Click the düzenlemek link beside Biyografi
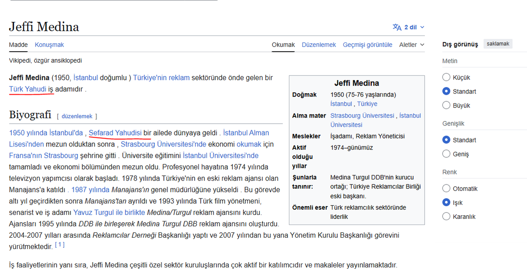 pyautogui.click(x=77, y=117)
